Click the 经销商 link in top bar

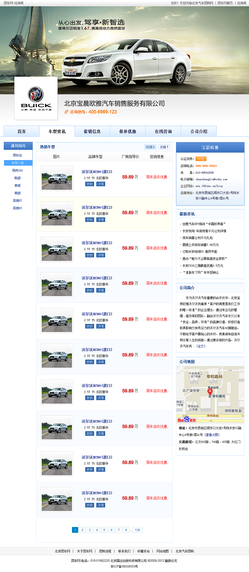(242, 3)
